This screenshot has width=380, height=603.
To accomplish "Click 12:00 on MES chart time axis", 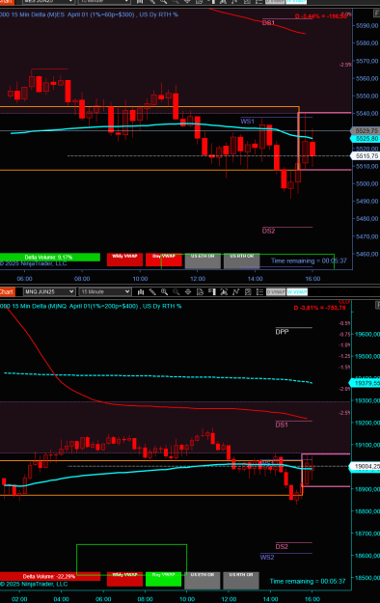I will pos(198,279).
